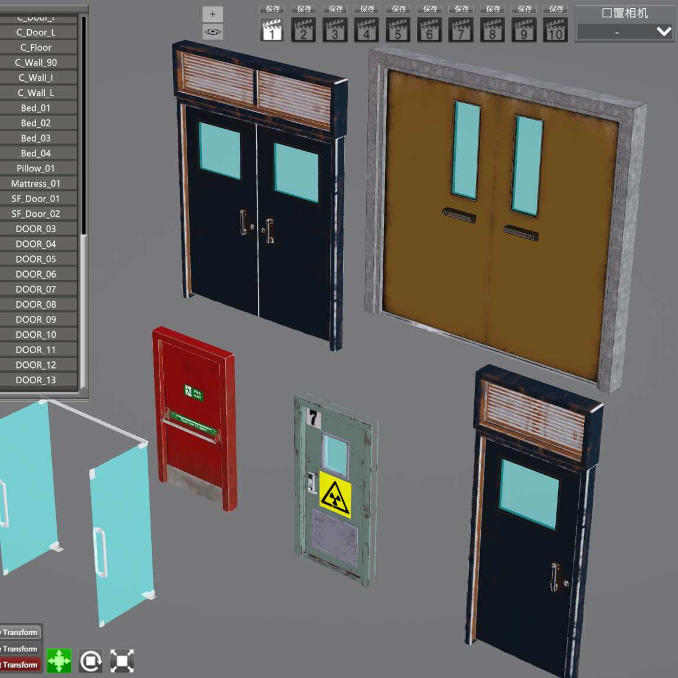
Task: Select camera slot 1 clapperboard icon
Action: pos(272,30)
